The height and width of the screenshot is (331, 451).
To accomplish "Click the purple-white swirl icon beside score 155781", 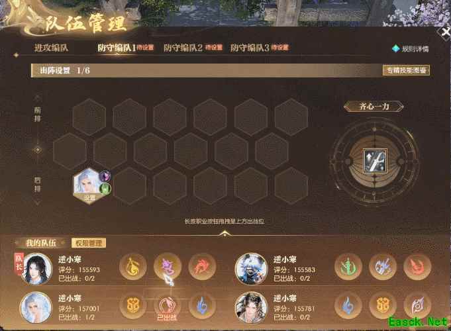I will click(417, 306).
